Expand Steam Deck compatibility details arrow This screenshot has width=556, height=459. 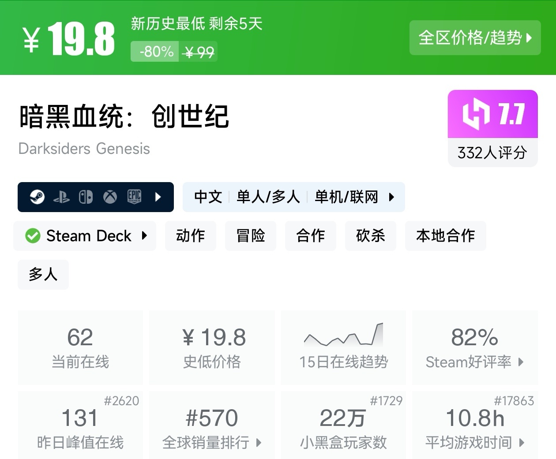(144, 235)
